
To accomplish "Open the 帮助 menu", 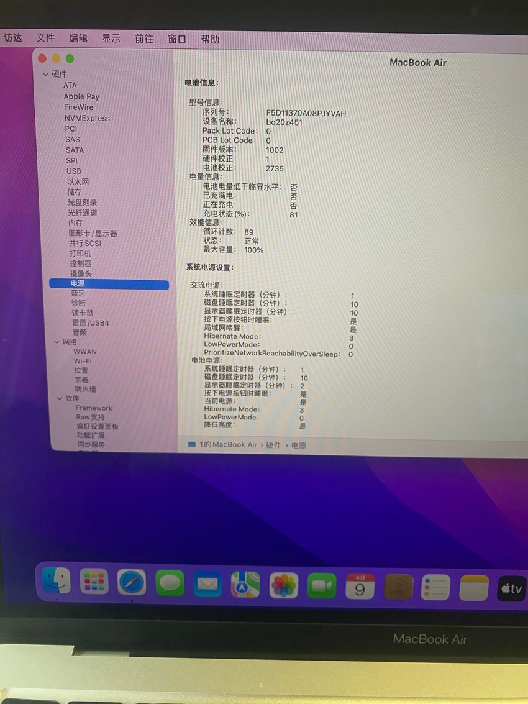I will [x=210, y=40].
